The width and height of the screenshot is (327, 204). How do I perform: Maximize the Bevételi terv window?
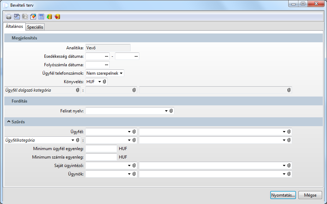pos(303,4)
